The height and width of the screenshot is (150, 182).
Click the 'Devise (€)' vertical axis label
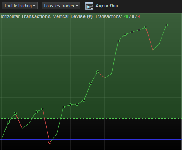[x=82, y=16]
